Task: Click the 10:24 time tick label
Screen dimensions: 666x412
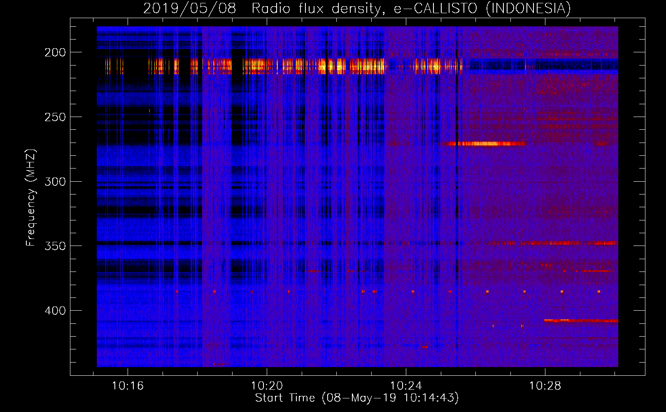Action: tap(406, 386)
